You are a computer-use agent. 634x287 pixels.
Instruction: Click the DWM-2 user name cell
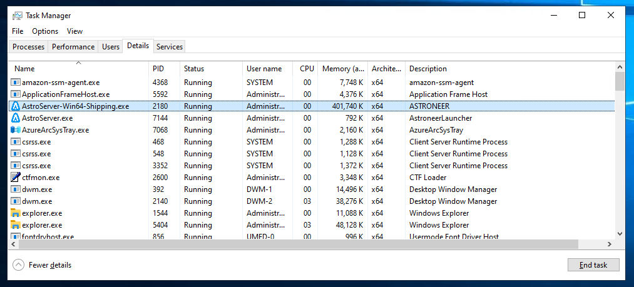pos(260,201)
